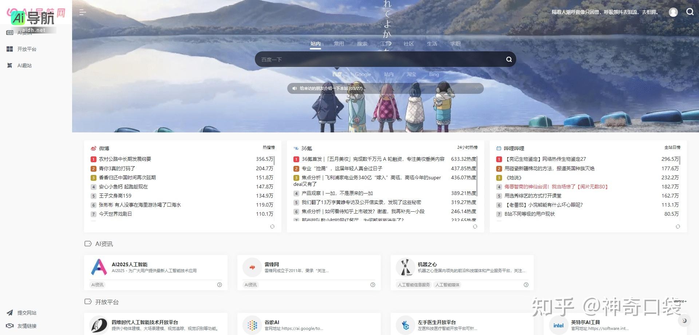Switch to the 社区 search tab

(x=408, y=44)
